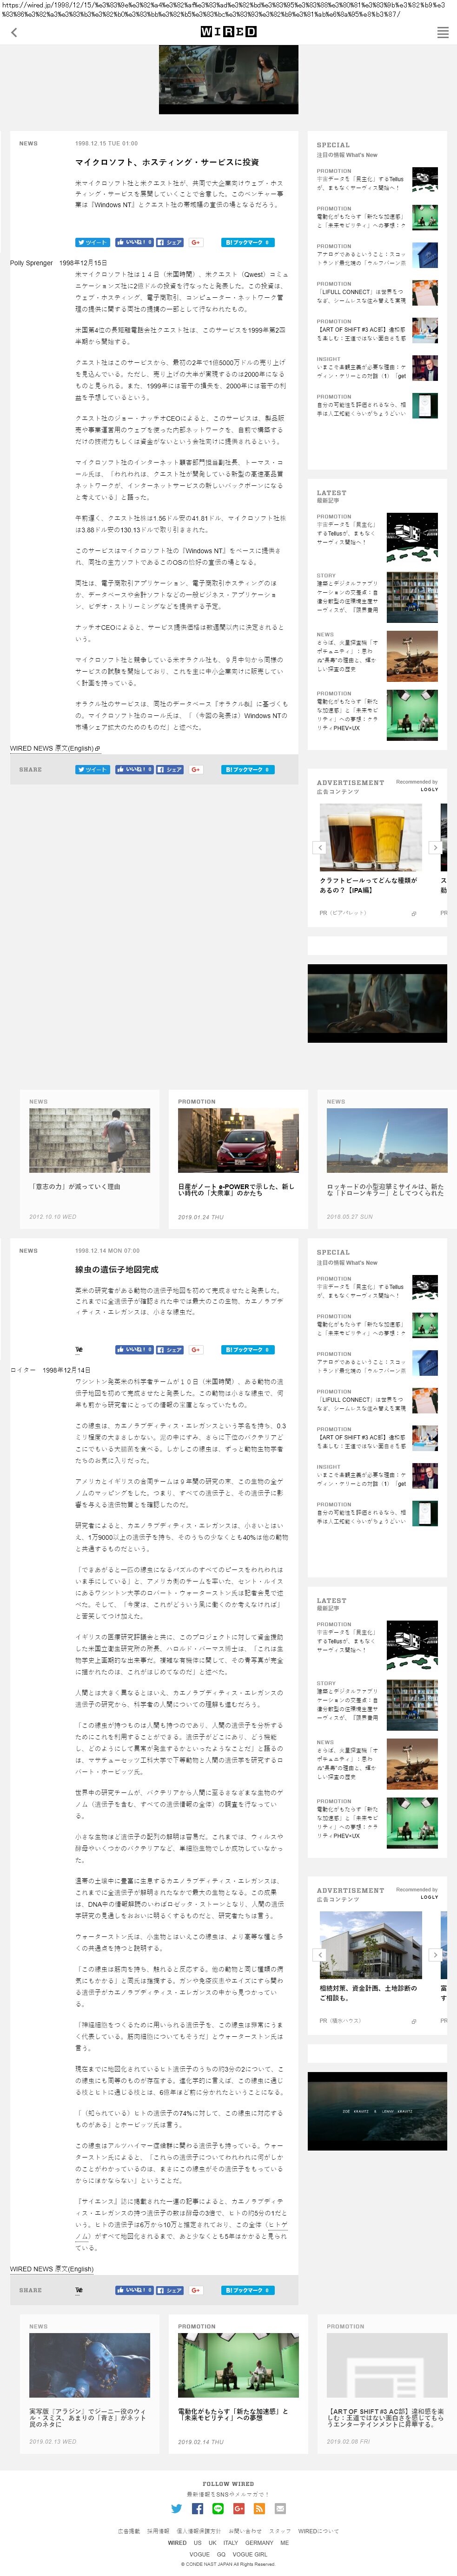Viewport: 457px width, 2576px height.
Task: Open LINE icon under FOLLOW WIRED
Action: [218, 2509]
